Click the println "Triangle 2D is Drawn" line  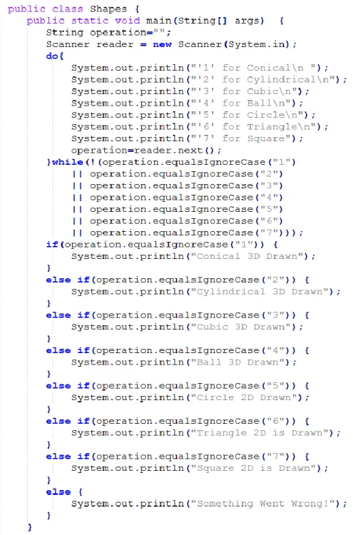coord(205,433)
